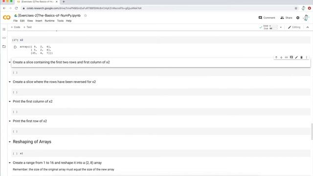
Task: Open the Files folder sidebar icon
Action: point(4,46)
